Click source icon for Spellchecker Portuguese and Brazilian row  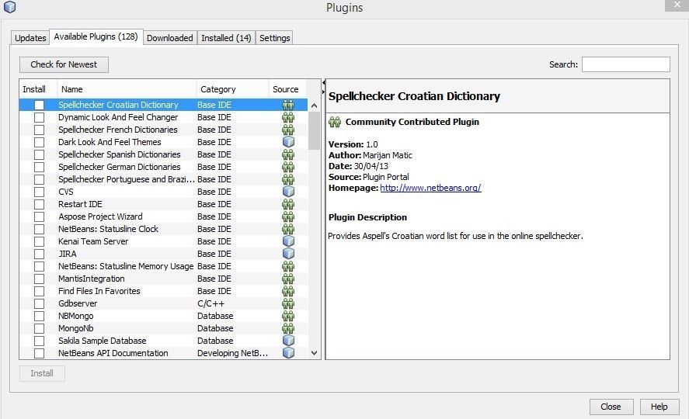pyautogui.click(x=288, y=179)
